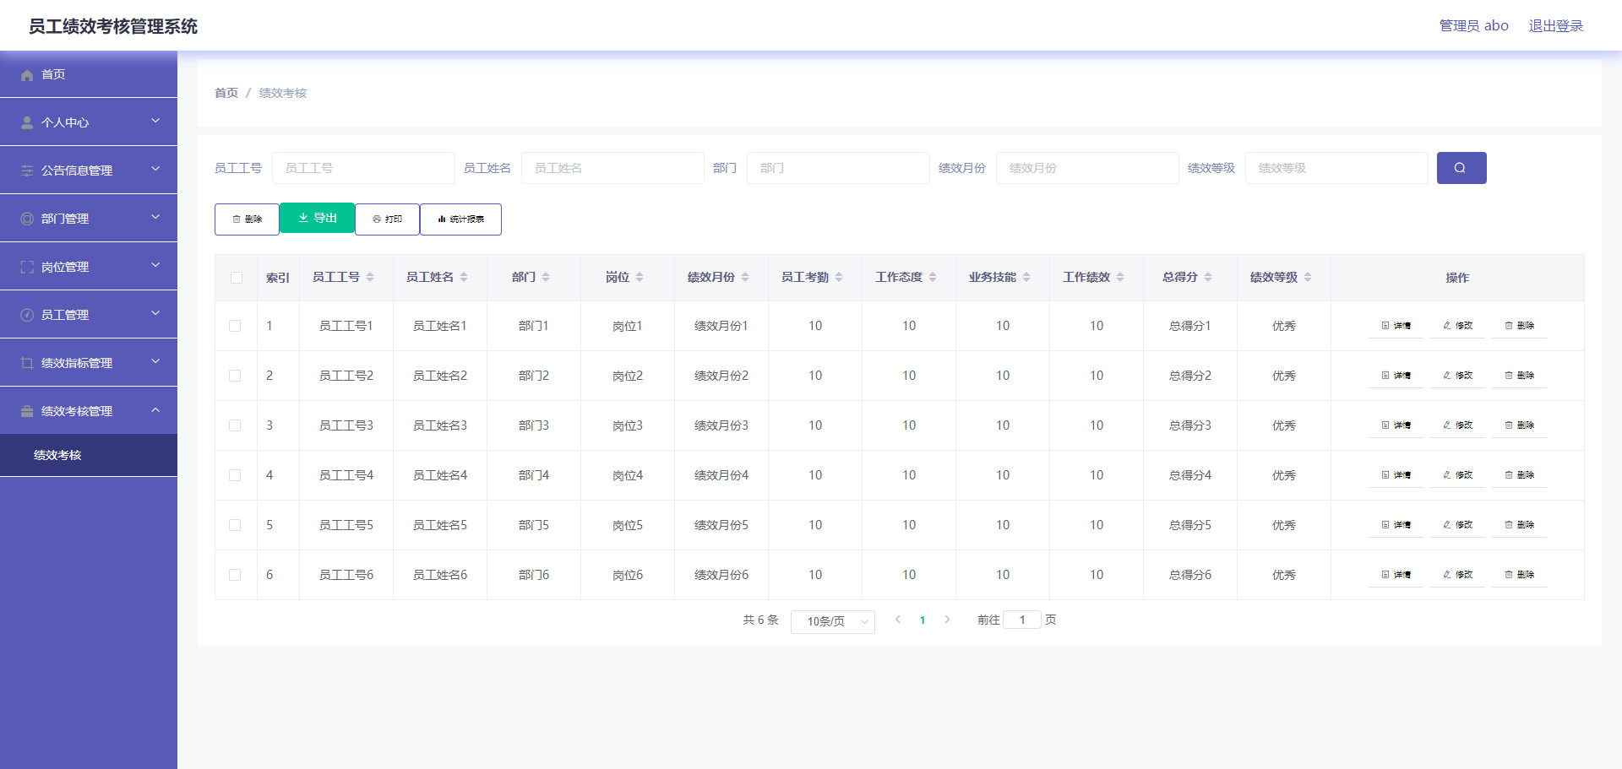
Task: Go to previous page arrow in pagination
Action: click(898, 620)
